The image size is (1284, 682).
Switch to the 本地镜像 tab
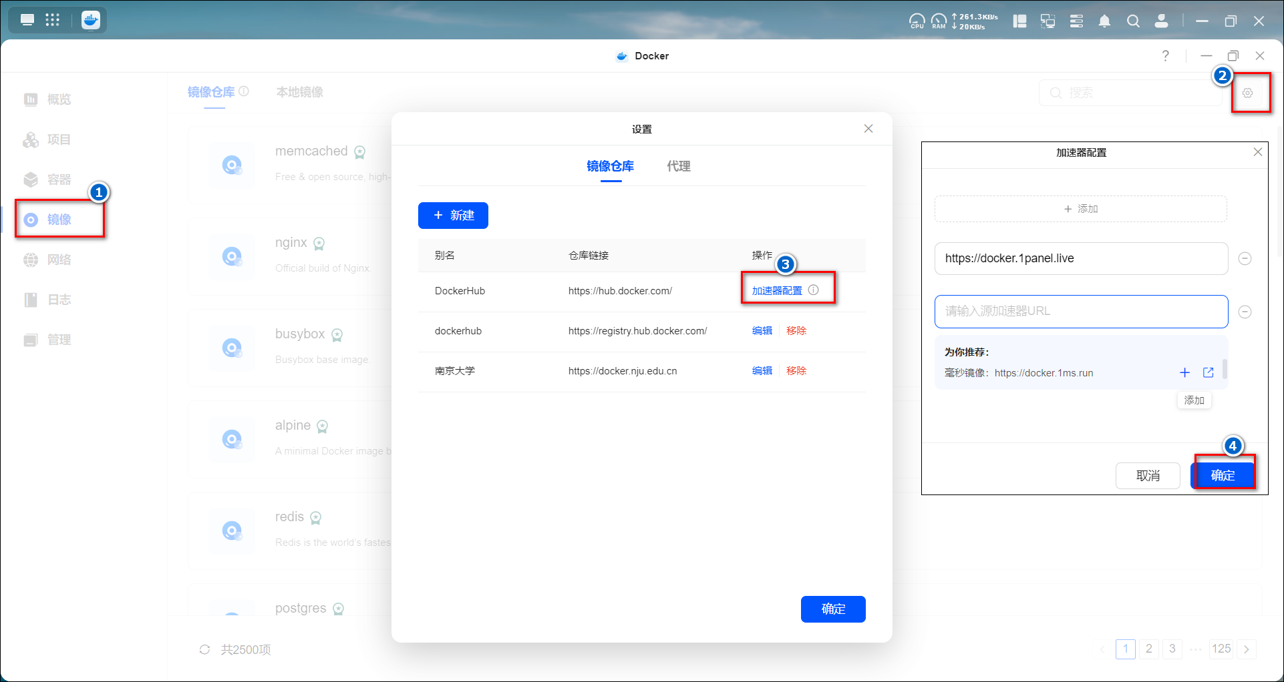pos(299,92)
